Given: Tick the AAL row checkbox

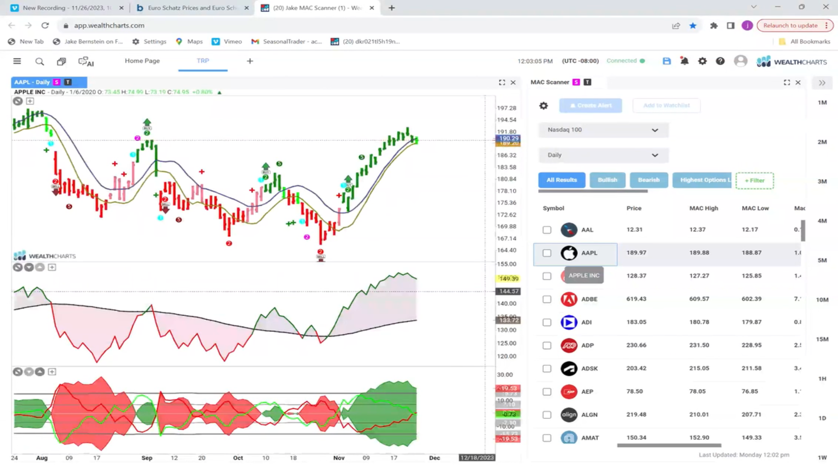Looking at the screenshot, I should point(547,230).
